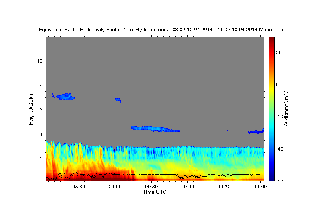Click the small blue echo near 09:00 at 7 km
Image resolution: width=326 pixels, height=217 pixels.
tap(118, 100)
